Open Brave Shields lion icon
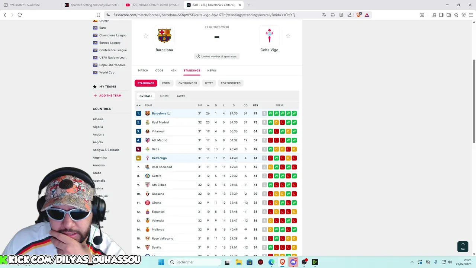Viewport: 476px width, 268px height. [x=359, y=15]
